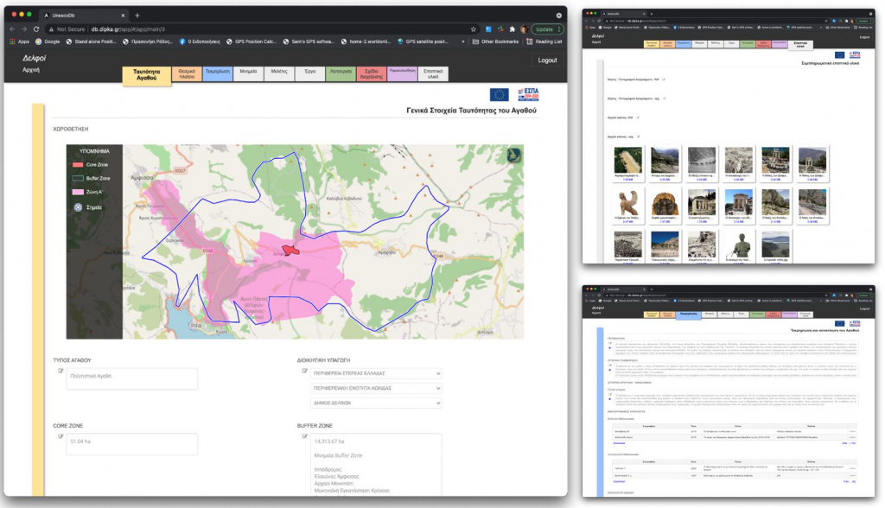Open the Chrome profile avatar
This screenshot has width=885, height=508.
[x=524, y=29]
